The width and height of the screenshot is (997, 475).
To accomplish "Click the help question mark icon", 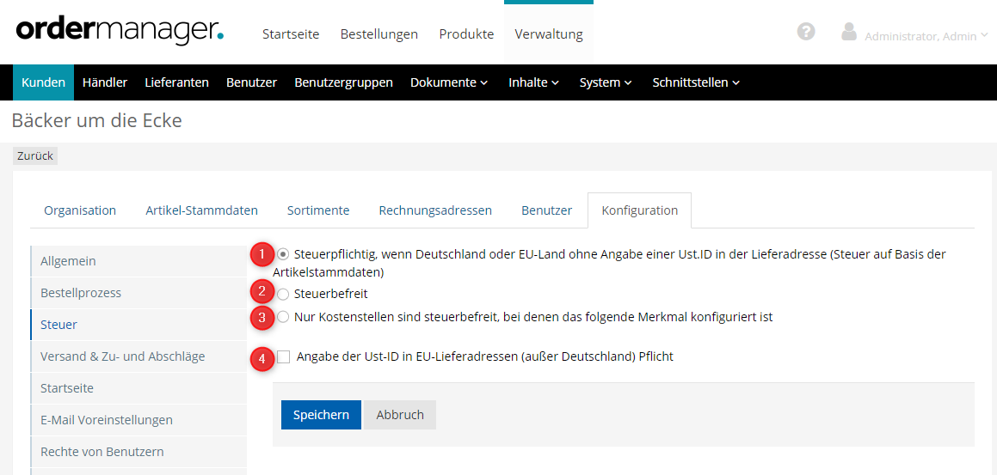I will click(x=806, y=32).
